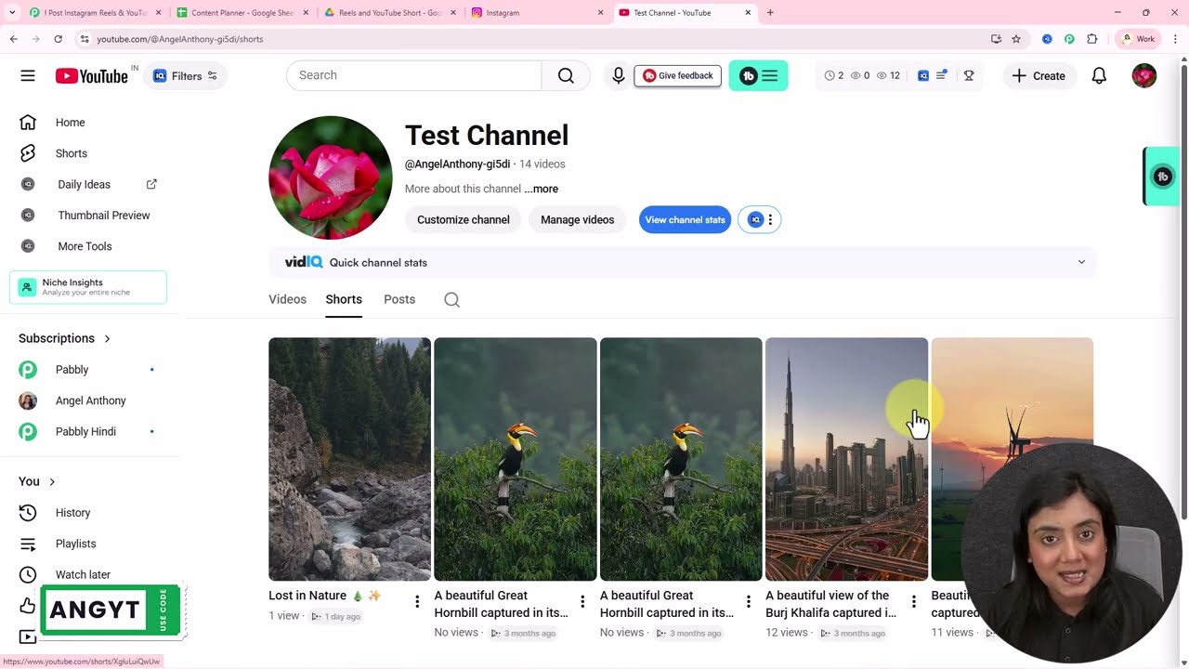Switch to the Videos tab
Viewport: 1189px width, 669px height.
pyautogui.click(x=287, y=299)
